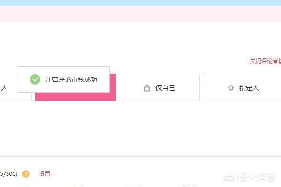This screenshot has width=281, height=187.
Task: Open the 设置 link
Action: (45, 174)
